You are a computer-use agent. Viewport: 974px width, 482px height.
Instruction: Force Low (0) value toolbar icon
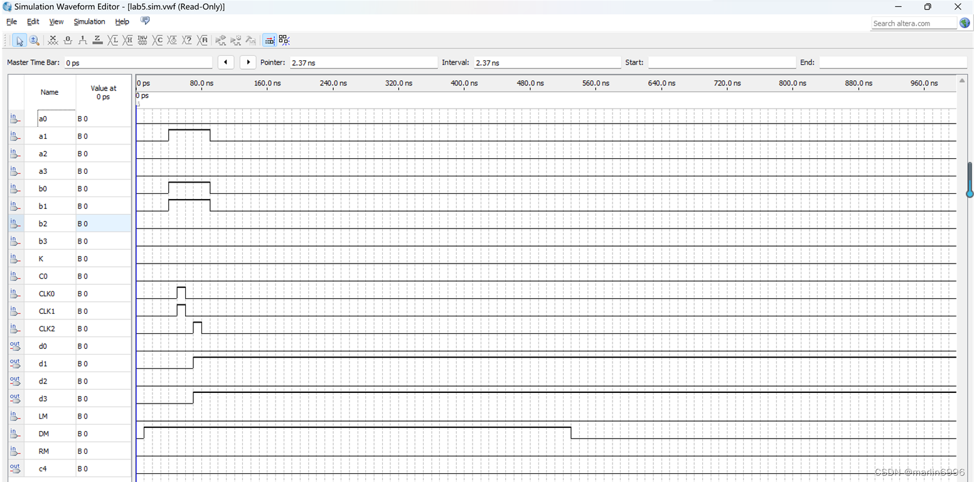(x=68, y=40)
